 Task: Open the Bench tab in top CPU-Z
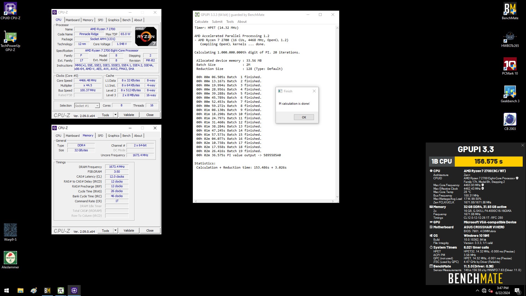[x=126, y=20]
